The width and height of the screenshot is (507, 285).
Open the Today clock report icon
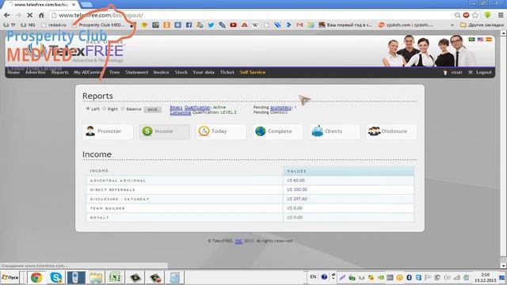coord(204,131)
